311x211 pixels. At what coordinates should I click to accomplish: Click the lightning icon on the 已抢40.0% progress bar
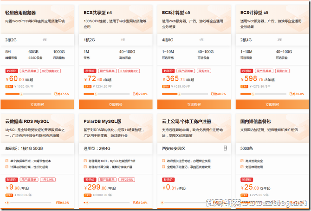(x=179, y=94)
